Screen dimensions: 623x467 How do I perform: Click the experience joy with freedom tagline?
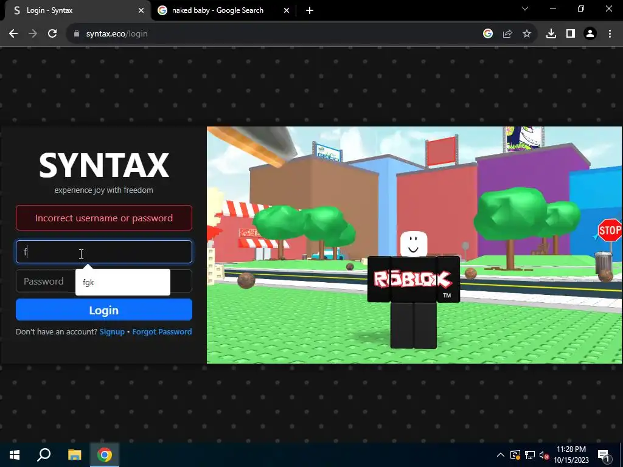[x=103, y=190]
